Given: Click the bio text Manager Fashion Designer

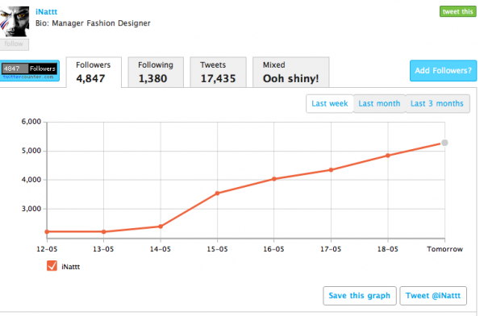Looking at the screenshot, I should click(102, 23).
